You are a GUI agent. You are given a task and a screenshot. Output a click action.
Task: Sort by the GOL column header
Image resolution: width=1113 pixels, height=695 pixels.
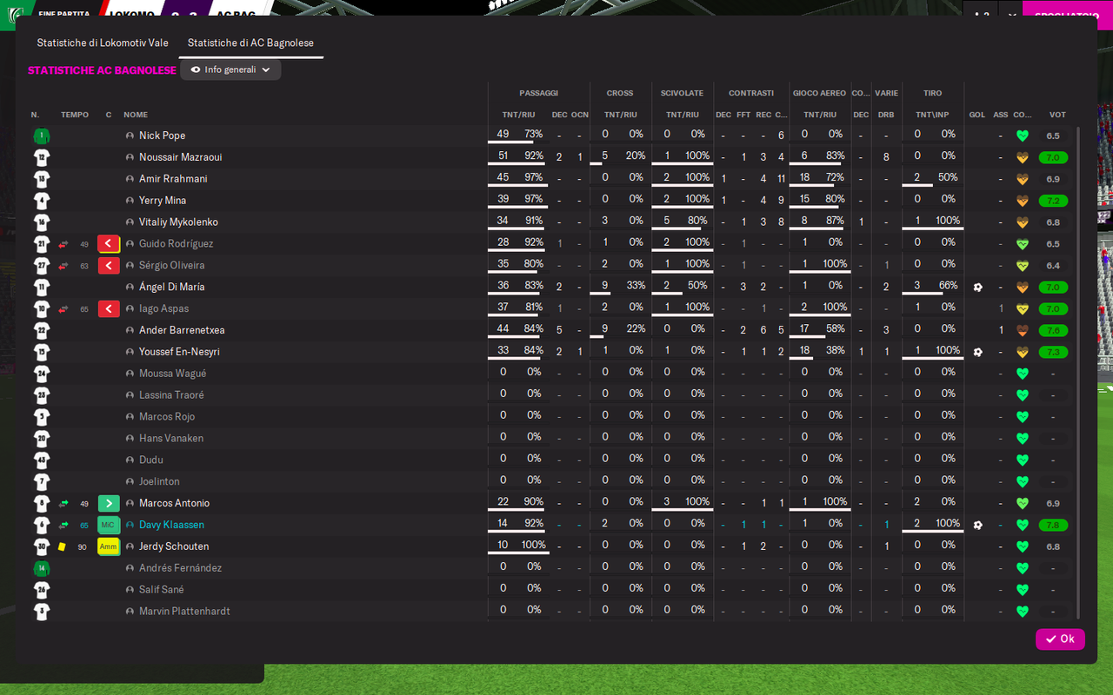977,115
